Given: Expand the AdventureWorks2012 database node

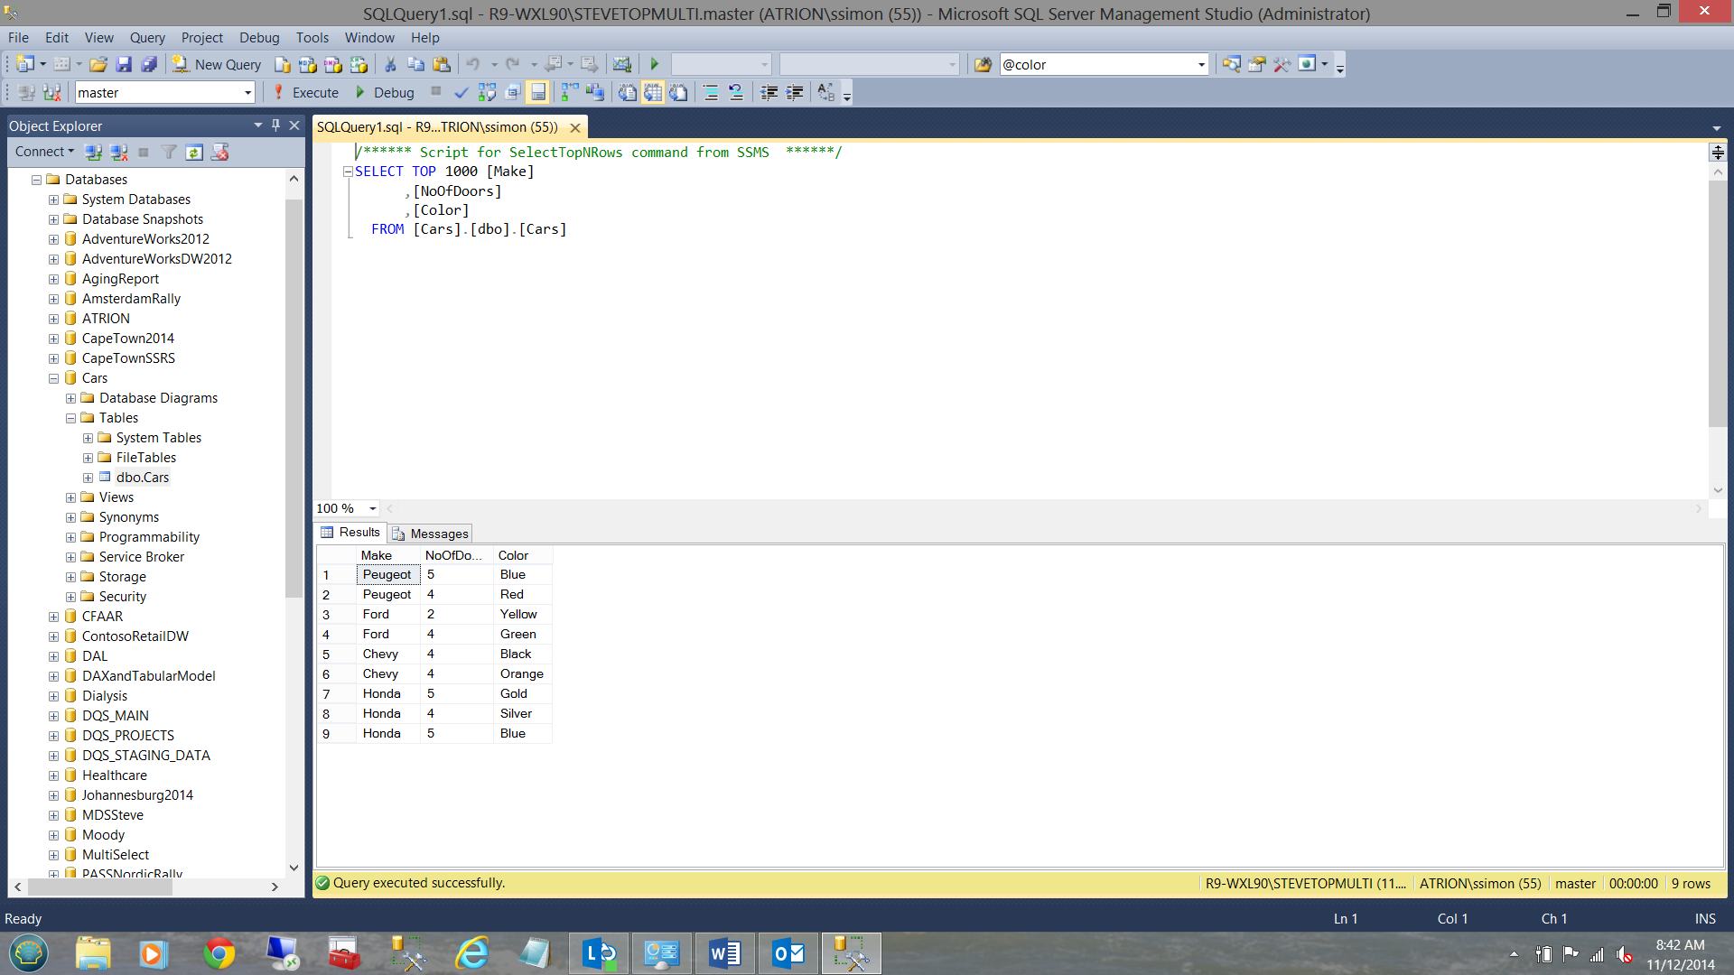Looking at the screenshot, I should click(x=53, y=239).
